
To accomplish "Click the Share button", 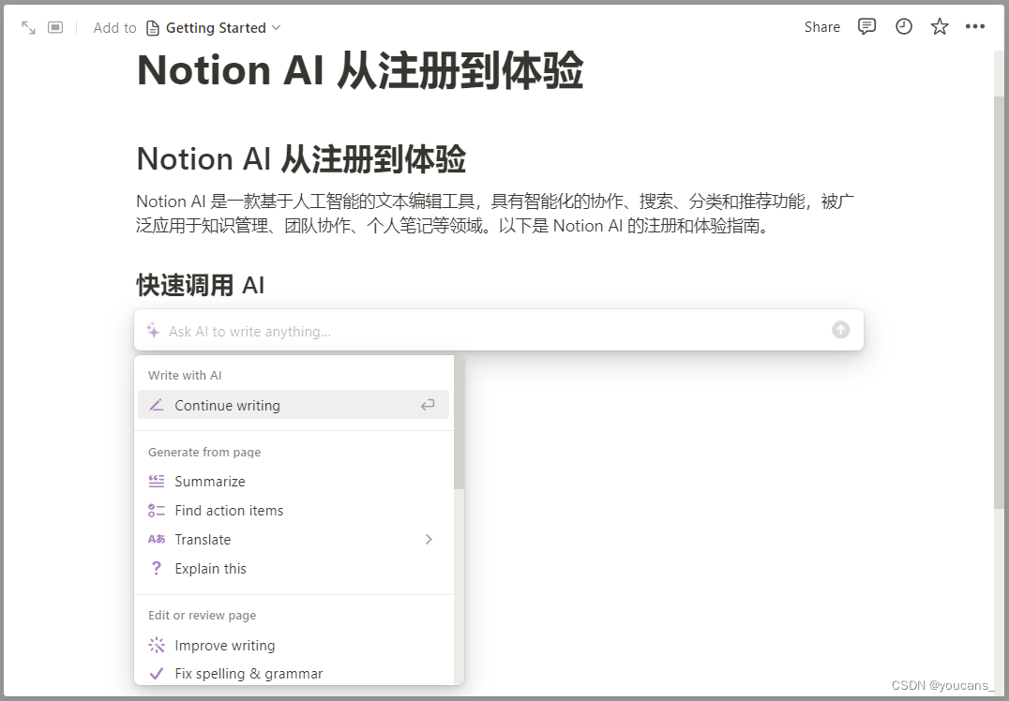I will [821, 27].
